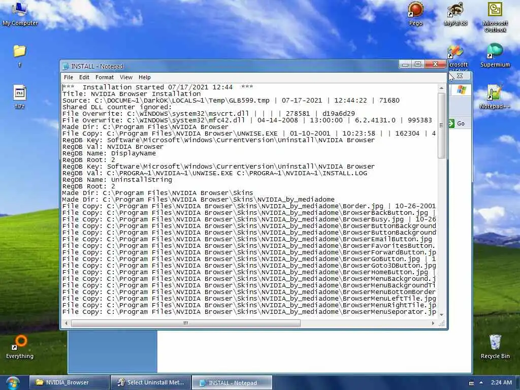Click the keyboard icon in system tray
520x390 pixels.
point(471,383)
